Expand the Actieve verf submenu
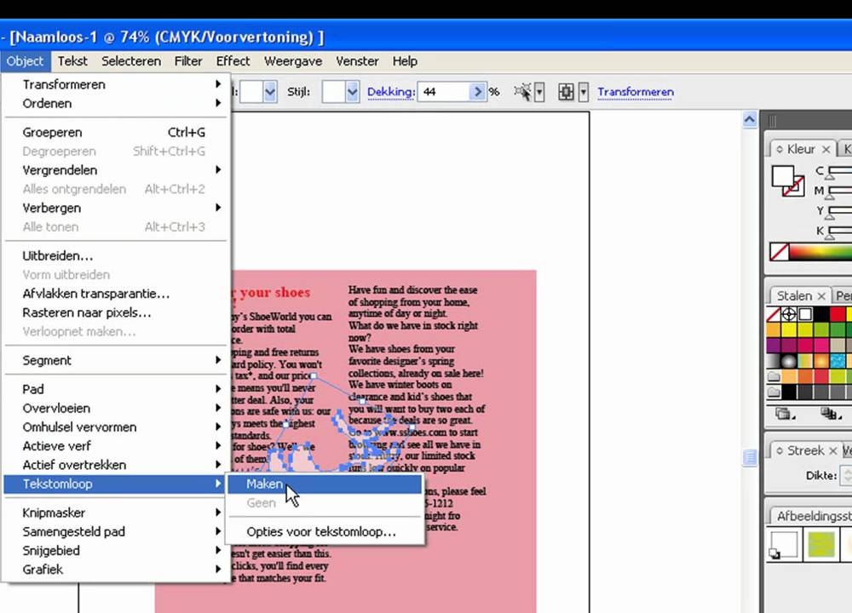Image resolution: width=852 pixels, height=613 pixels. pos(115,446)
